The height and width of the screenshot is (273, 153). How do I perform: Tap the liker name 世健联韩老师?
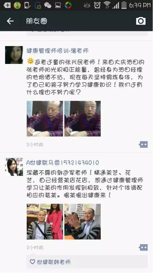click(54, 262)
